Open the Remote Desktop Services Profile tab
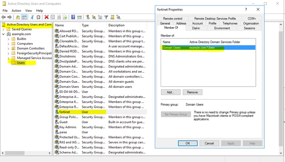 [215, 19]
